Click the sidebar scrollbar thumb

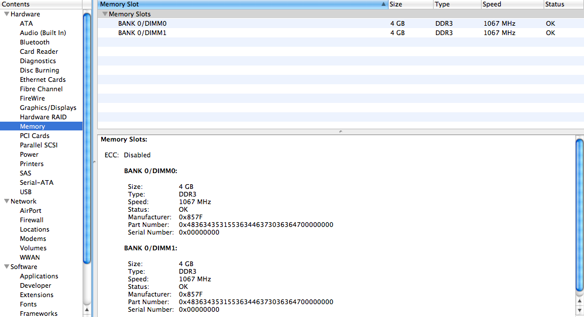[x=87, y=139]
